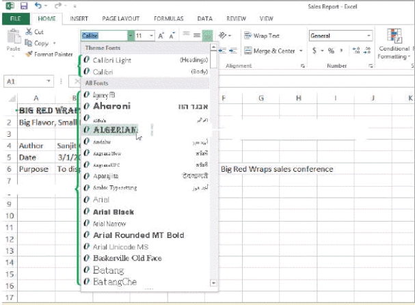Image resolution: width=415 pixels, height=305 pixels.
Task: Apply Comma Style format
Action: pyautogui.click(x=341, y=51)
